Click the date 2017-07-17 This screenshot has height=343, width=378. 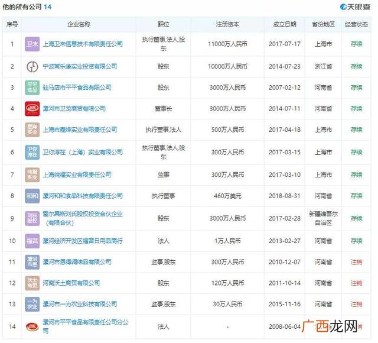click(285, 44)
